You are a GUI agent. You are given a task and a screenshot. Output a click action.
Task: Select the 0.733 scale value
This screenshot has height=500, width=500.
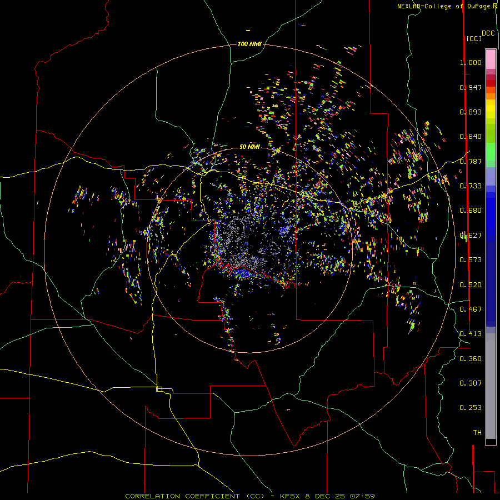click(x=471, y=186)
